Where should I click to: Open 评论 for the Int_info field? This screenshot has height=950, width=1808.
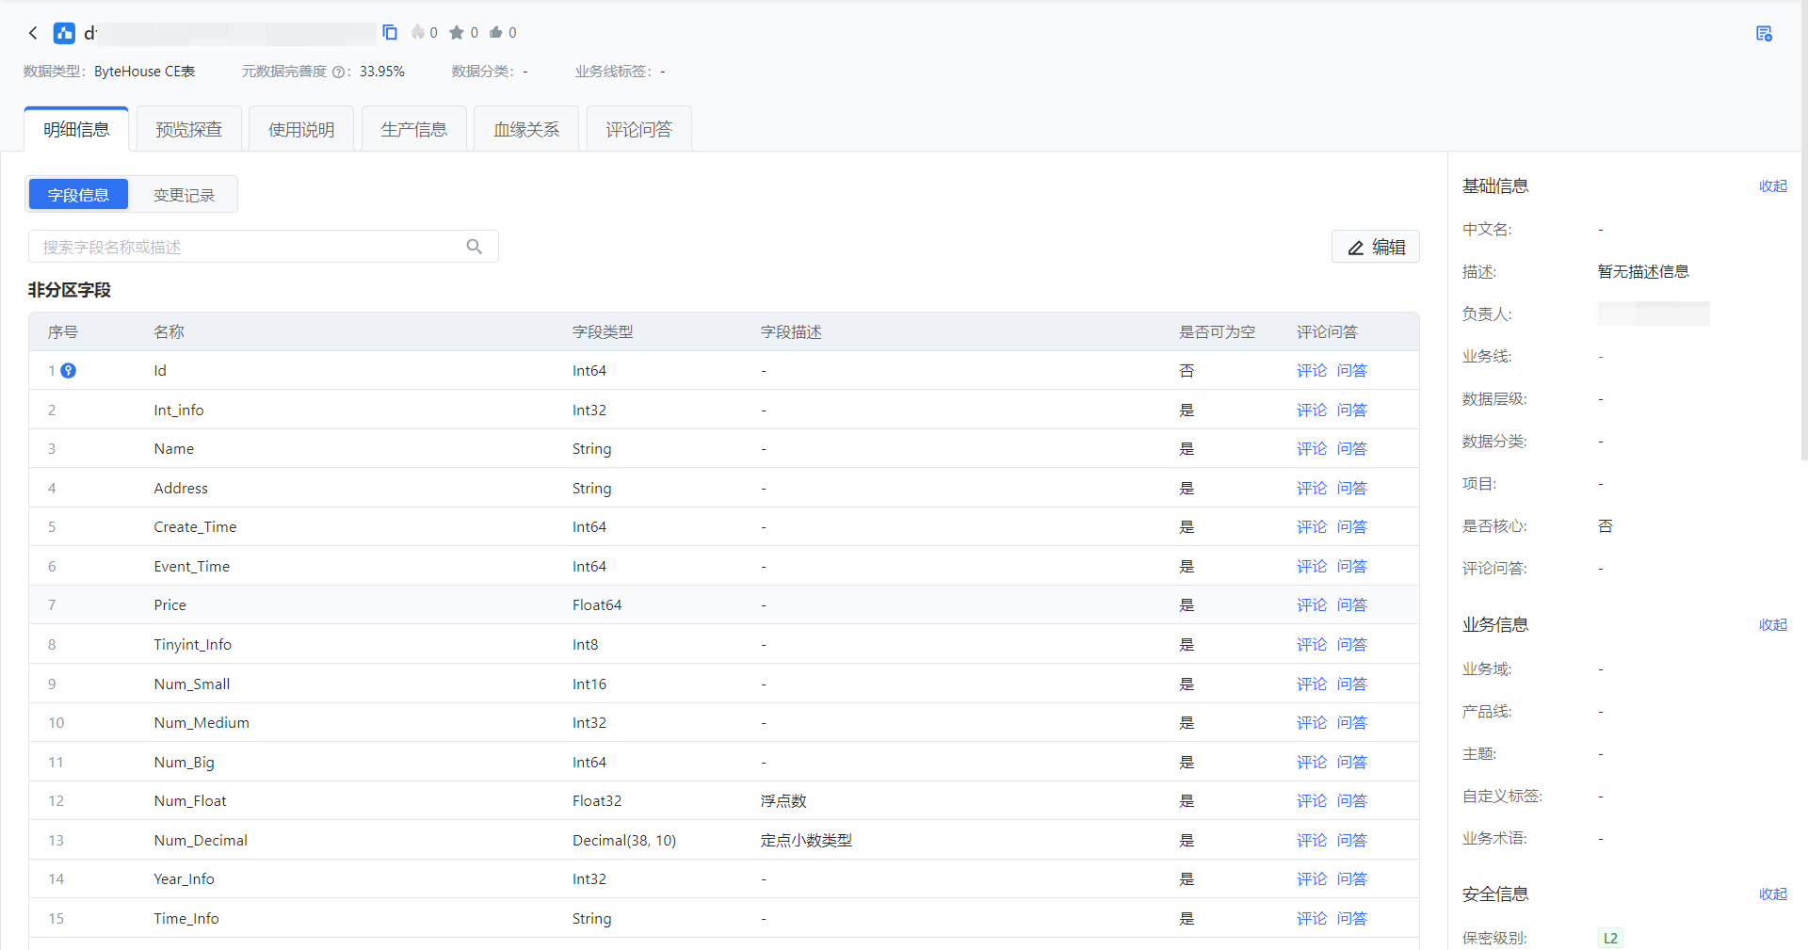[1312, 411]
